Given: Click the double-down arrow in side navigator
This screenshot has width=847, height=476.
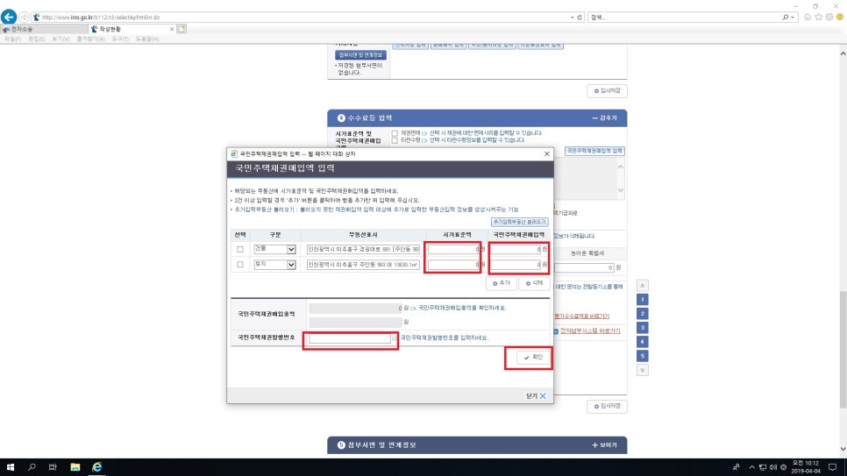Looking at the screenshot, I should point(643,370).
